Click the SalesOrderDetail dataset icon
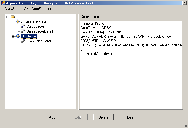Image resolution: width=188 pixels, height=128 pixels. (23, 31)
